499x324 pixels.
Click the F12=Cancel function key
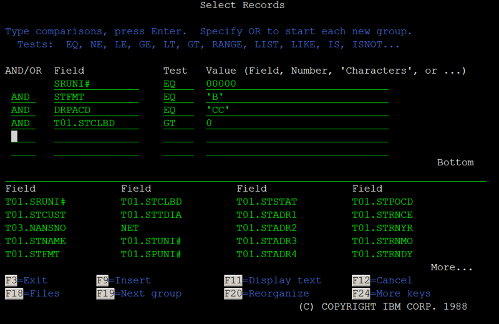coord(382,280)
